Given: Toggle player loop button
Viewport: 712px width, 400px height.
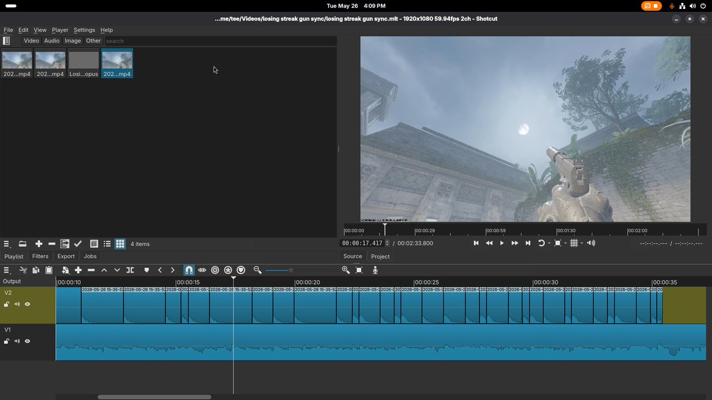Looking at the screenshot, I should (x=541, y=243).
